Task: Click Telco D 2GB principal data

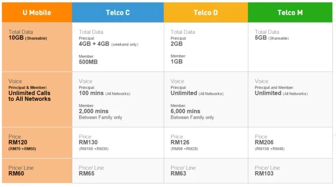Action: pyautogui.click(x=176, y=44)
